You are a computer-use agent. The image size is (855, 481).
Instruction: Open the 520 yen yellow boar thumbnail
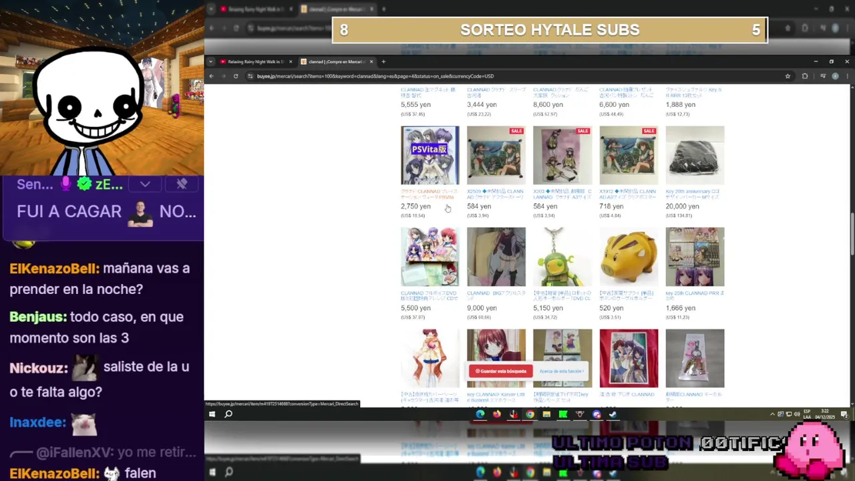[629, 257]
